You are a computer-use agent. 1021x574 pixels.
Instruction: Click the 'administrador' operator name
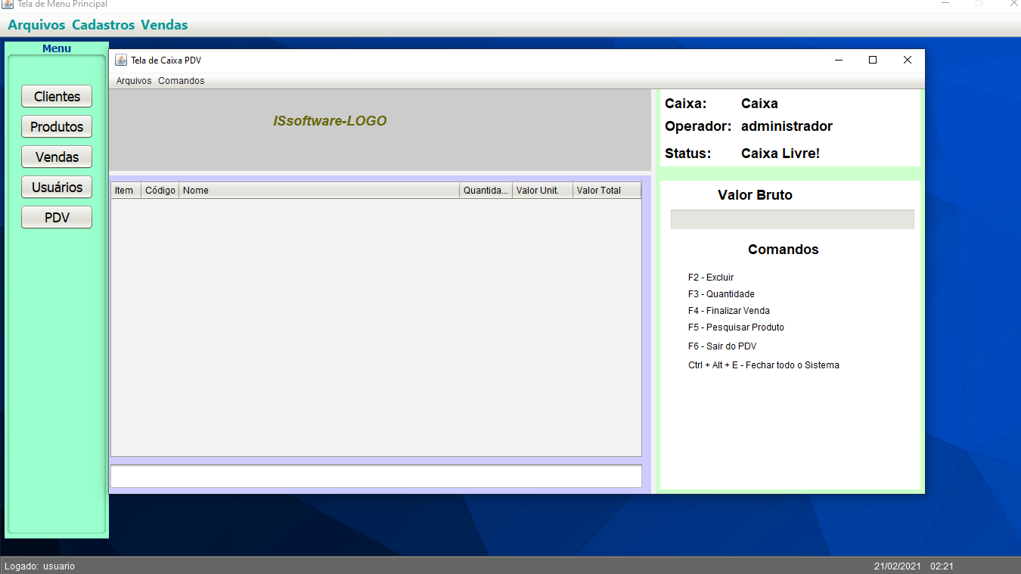pos(787,126)
